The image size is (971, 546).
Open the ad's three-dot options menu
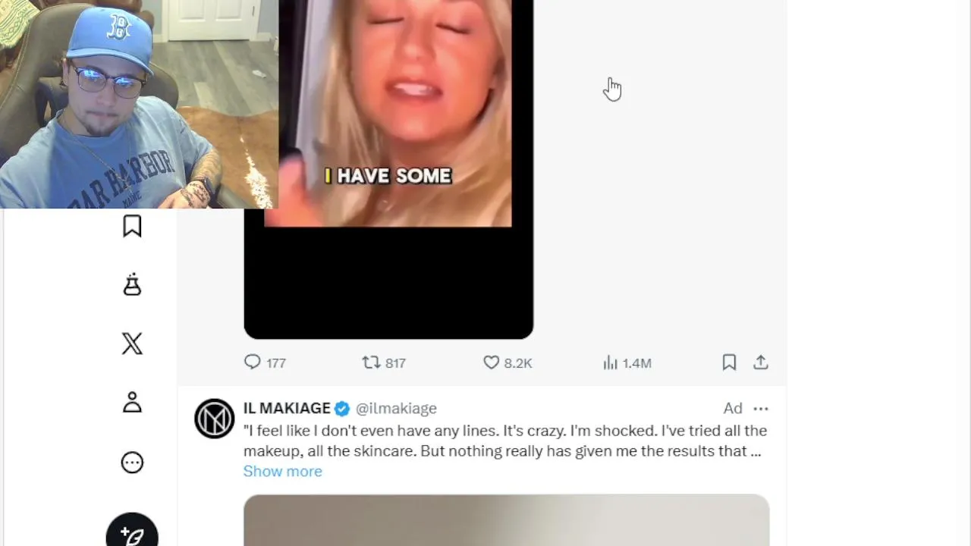(761, 409)
